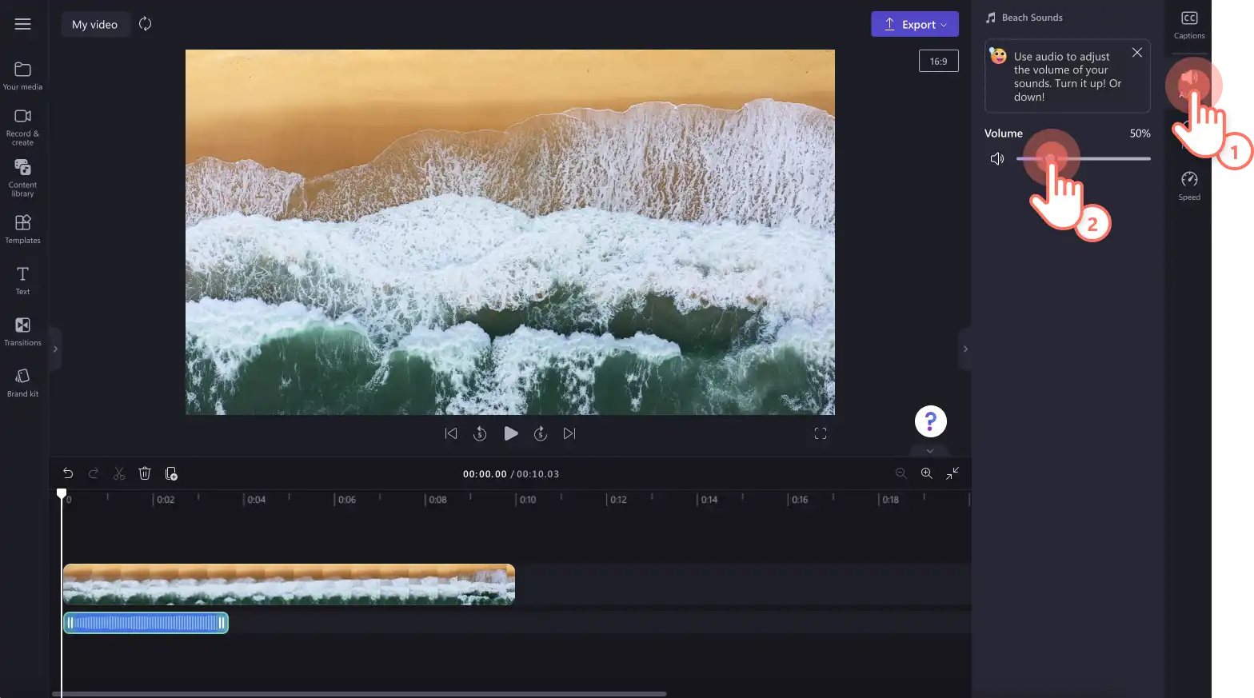Image resolution: width=1254 pixels, height=698 pixels.
Task: Open the 16:9 aspect ratio selector
Action: point(939,61)
